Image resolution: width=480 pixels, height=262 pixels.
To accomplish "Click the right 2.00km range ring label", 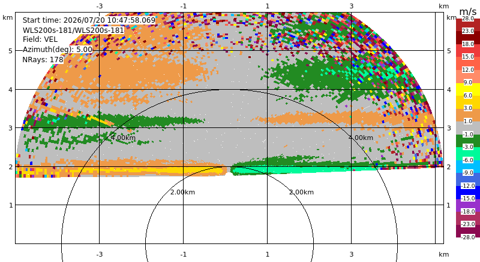I will click(301, 192).
